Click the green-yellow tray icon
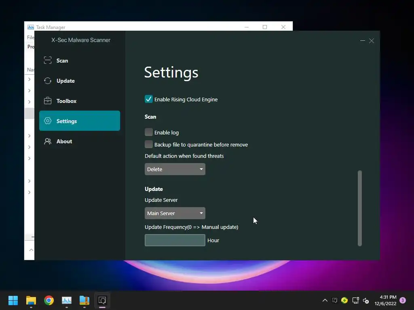 (344, 300)
